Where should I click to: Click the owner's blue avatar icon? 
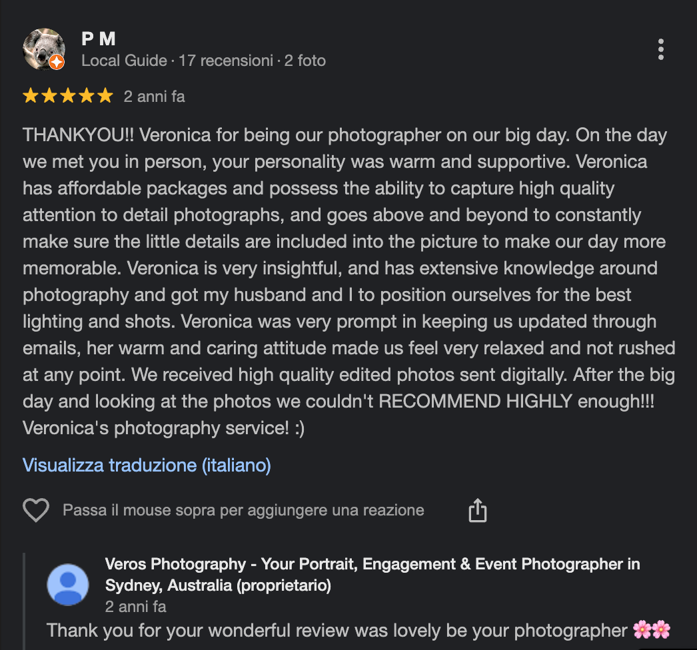pyautogui.click(x=67, y=584)
